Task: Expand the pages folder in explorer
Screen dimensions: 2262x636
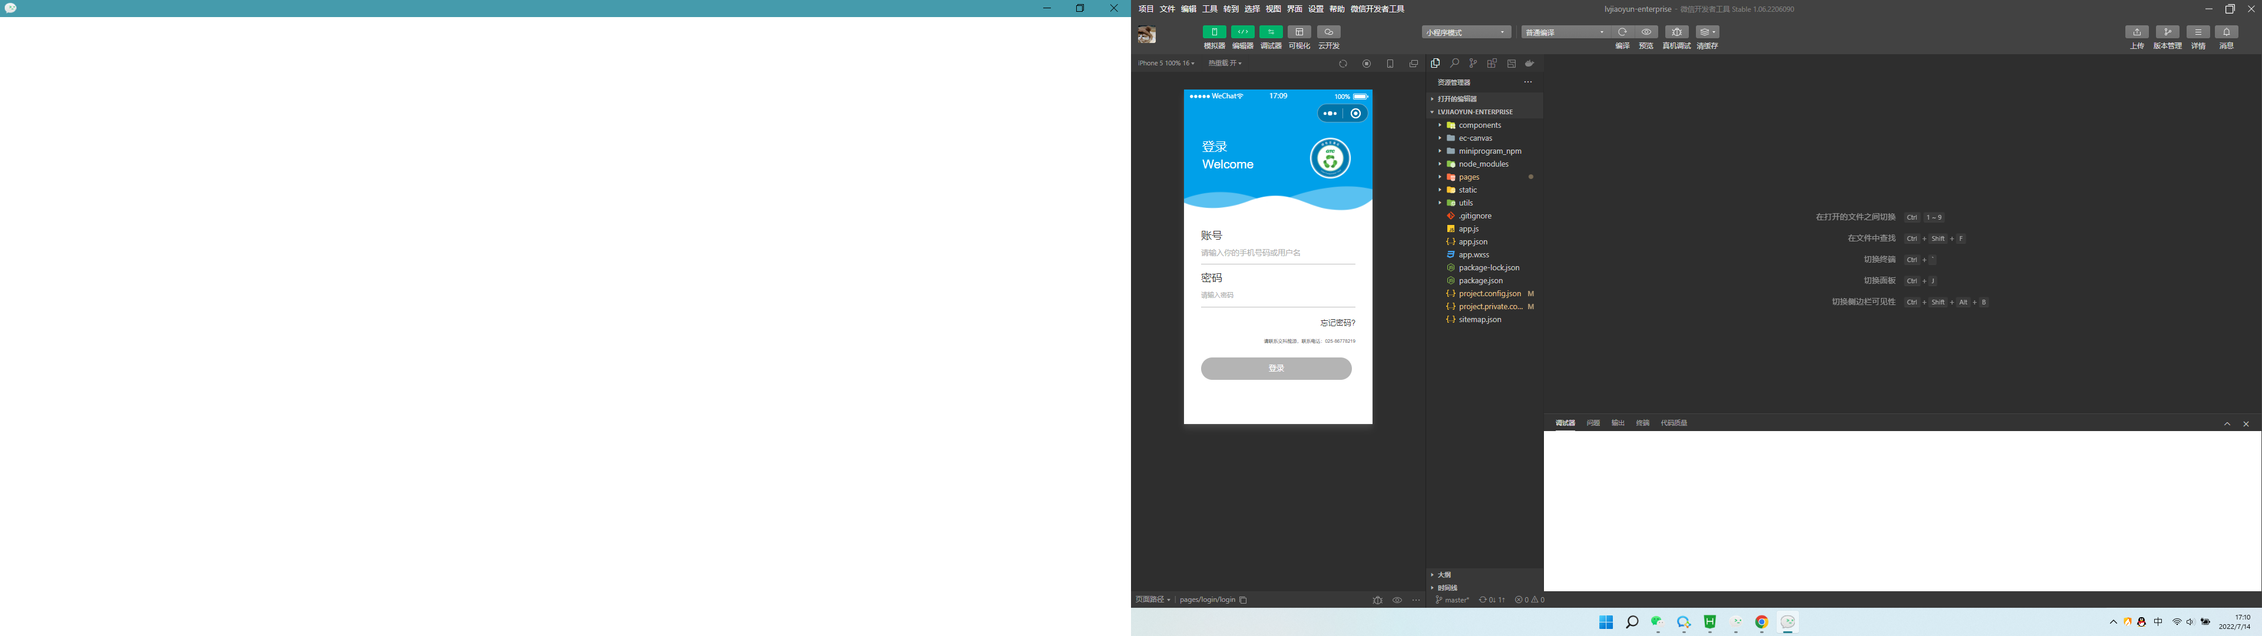Action: (1469, 177)
